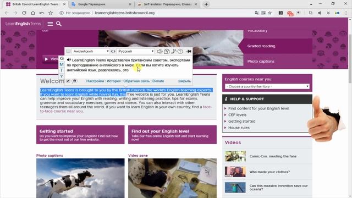Open the red translator extension icon
Image resolution: width=352 pixels, height=198 pixels.
point(290,13)
